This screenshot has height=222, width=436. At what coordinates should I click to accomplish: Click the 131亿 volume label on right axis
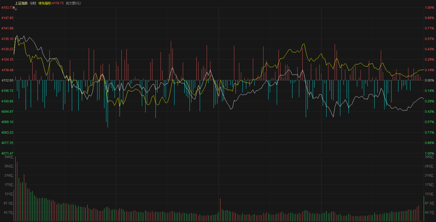click(x=429, y=194)
